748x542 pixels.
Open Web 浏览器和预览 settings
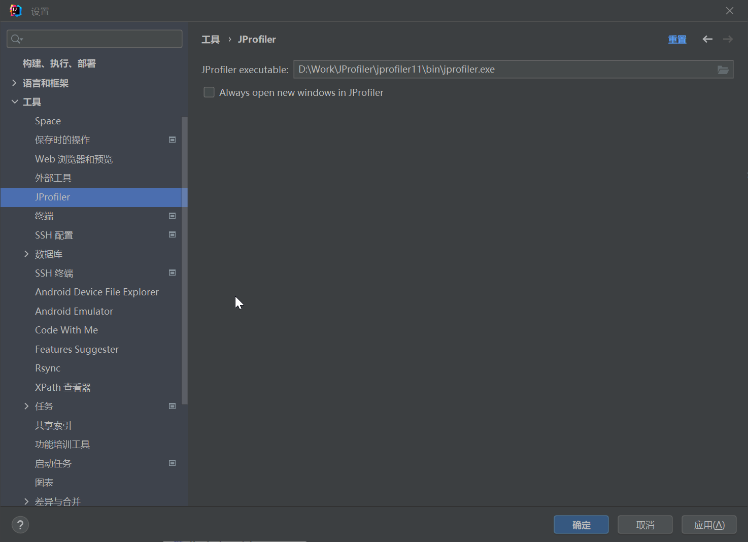click(x=74, y=159)
